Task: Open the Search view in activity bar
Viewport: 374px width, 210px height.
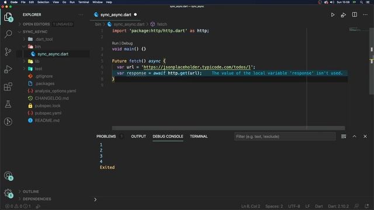Action: point(8,34)
